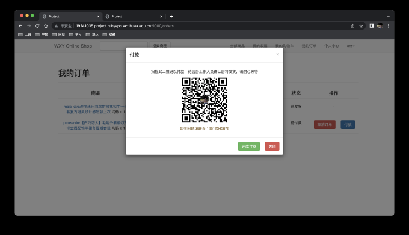Open the orz user dropdown in the navbar

(x=351, y=46)
